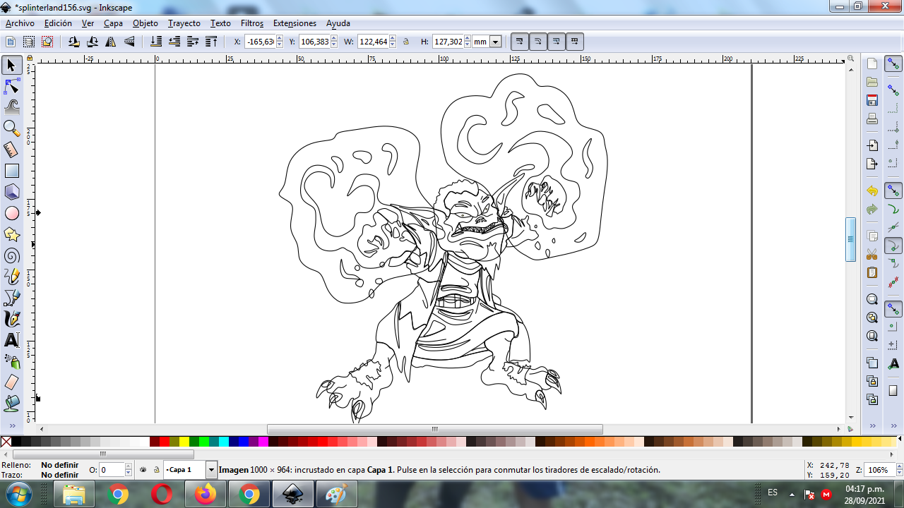
Task: Toggle global snapping button
Action: (893, 64)
